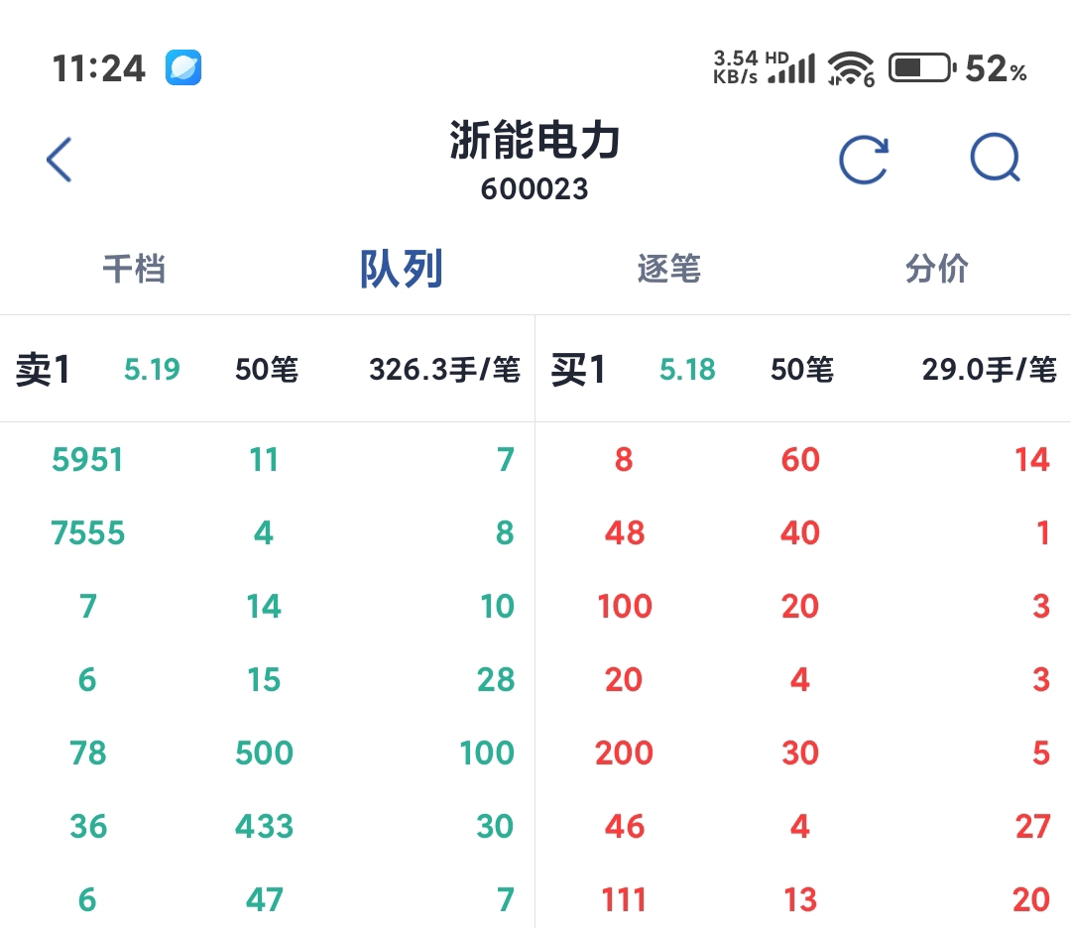Select buy order 60
This screenshot has height=928, width=1071.
click(x=800, y=460)
